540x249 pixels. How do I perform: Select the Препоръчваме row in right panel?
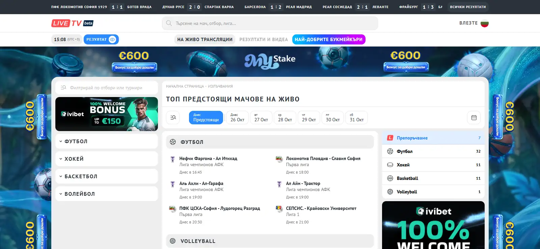point(433,138)
